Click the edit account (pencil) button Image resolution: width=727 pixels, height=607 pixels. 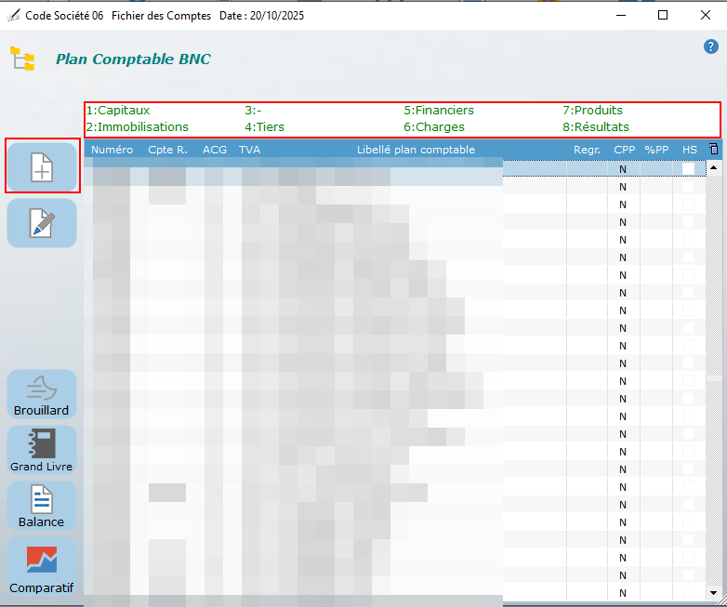(42, 223)
